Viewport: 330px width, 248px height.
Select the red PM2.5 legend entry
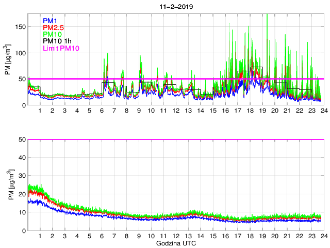(x=54, y=27)
